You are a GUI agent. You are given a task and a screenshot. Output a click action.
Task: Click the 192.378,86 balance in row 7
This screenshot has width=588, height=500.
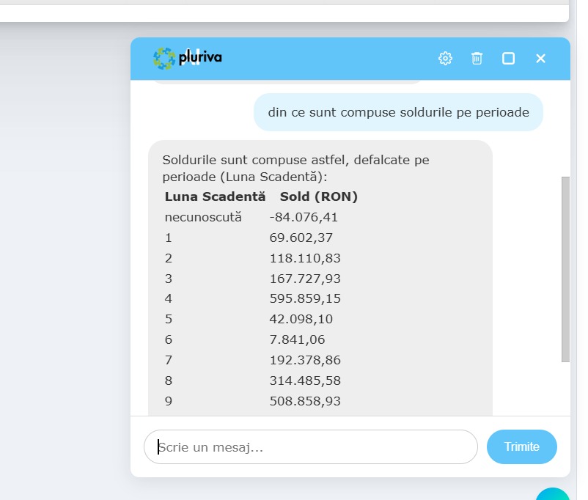pyautogui.click(x=305, y=360)
